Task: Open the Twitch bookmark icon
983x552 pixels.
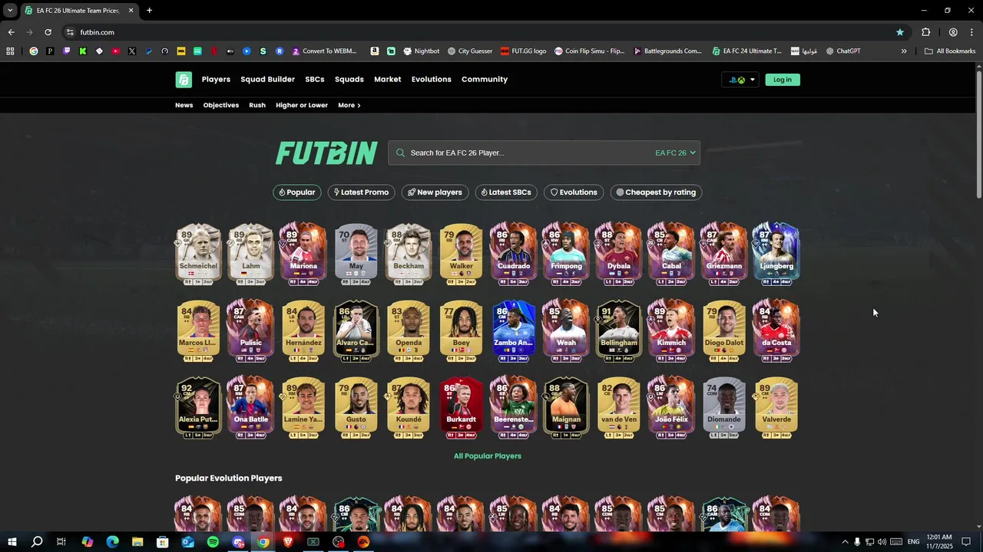Action: coord(67,51)
